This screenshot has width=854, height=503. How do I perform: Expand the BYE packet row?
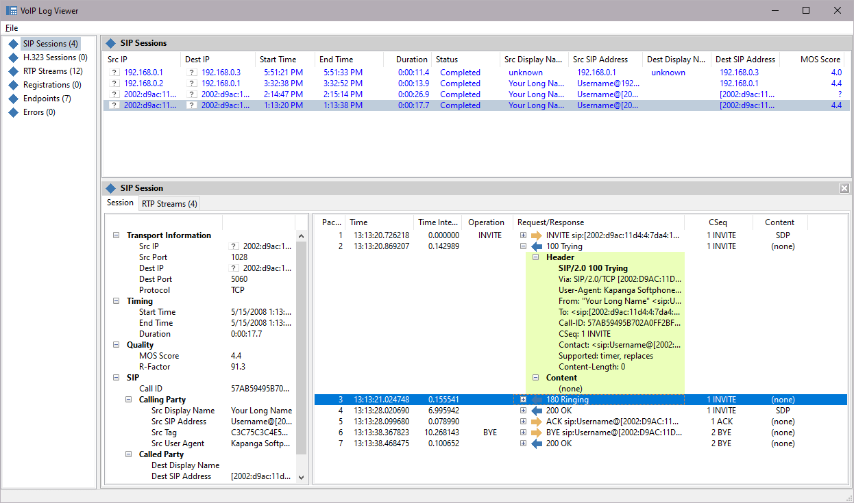(523, 433)
